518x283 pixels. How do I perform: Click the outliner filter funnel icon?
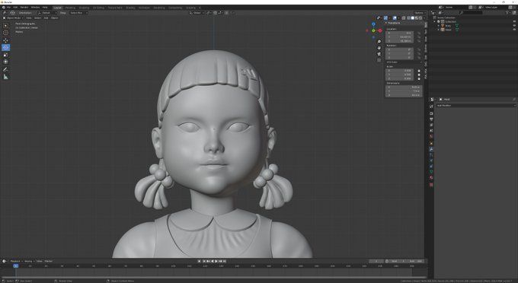coord(507,12)
